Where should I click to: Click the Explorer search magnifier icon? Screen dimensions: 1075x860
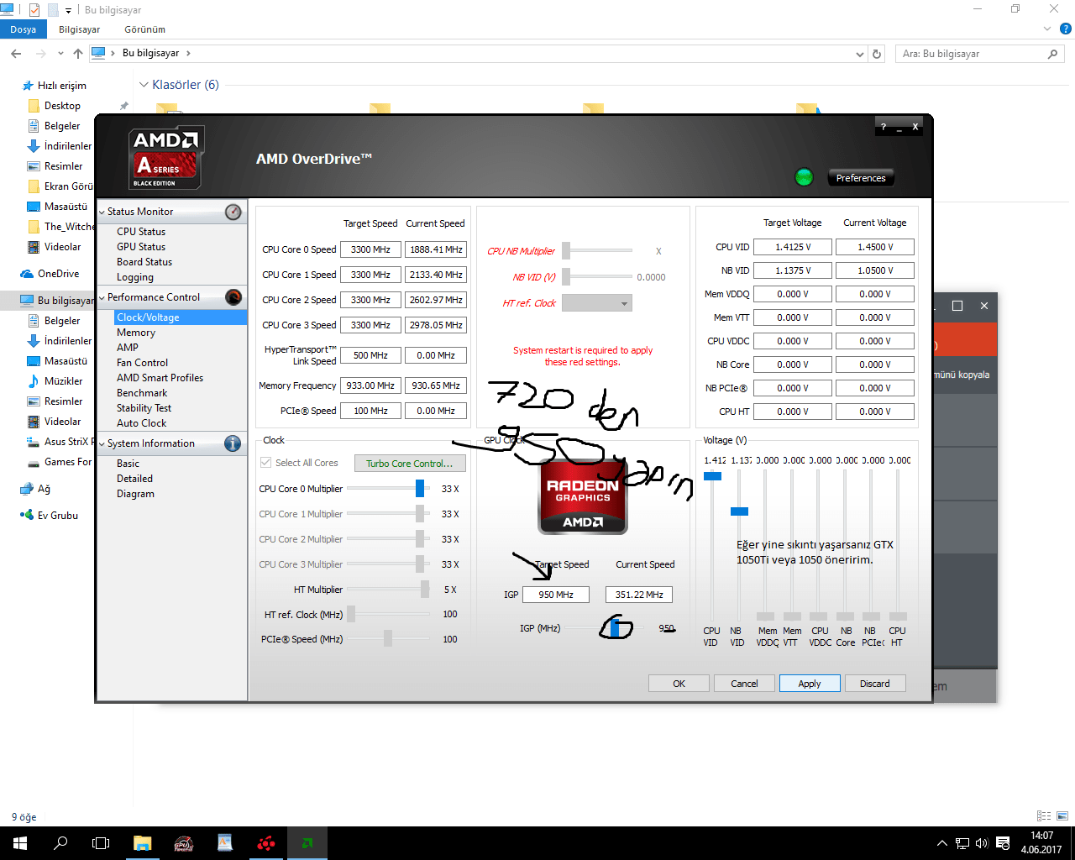pyautogui.click(x=1052, y=54)
